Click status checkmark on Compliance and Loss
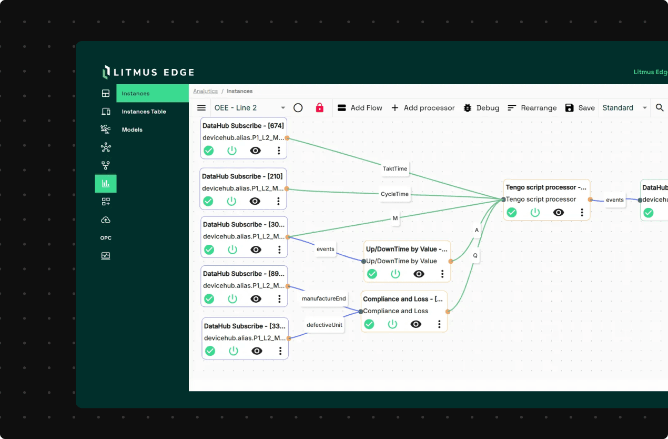 pos(369,324)
